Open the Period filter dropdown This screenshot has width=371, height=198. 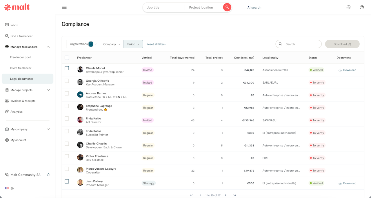133,44
